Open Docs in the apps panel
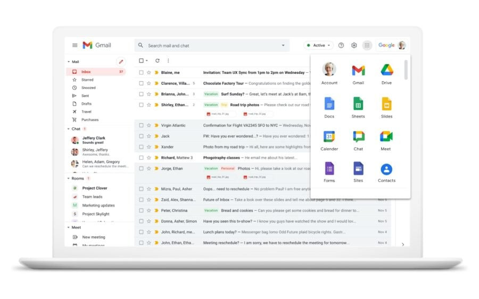The height and width of the screenshot is (299, 479). pos(329,104)
